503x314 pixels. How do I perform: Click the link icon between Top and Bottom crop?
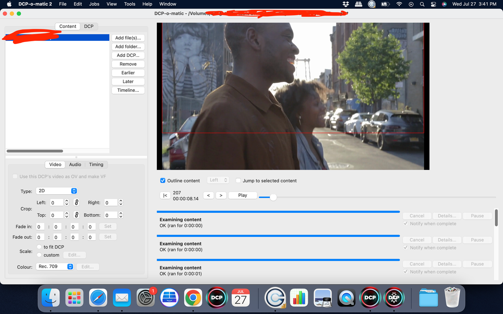(76, 215)
